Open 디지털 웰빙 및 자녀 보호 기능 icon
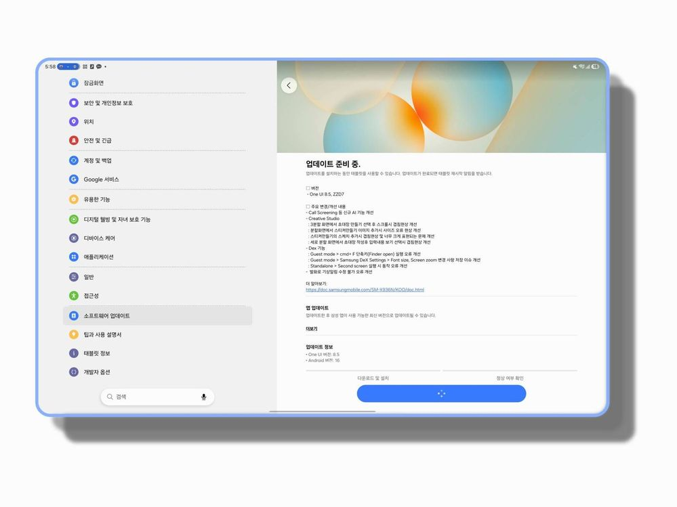The height and width of the screenshot is (507, 677). pos(74,219)
